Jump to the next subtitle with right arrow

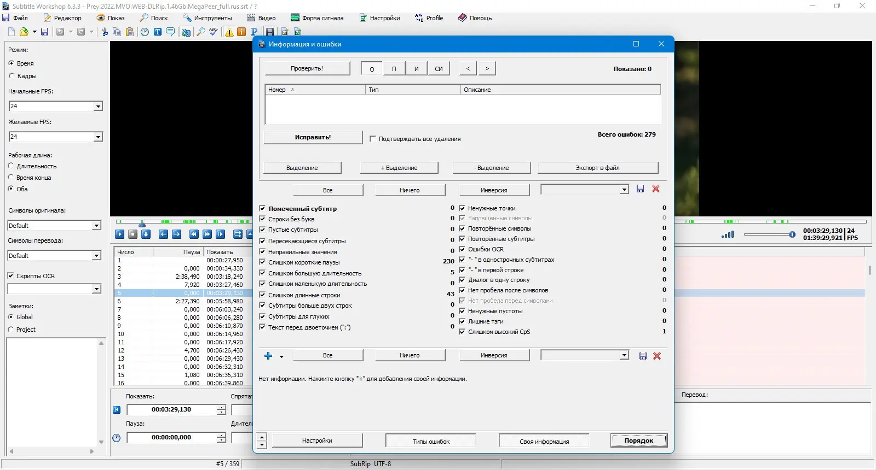click(x=176, y=234)
